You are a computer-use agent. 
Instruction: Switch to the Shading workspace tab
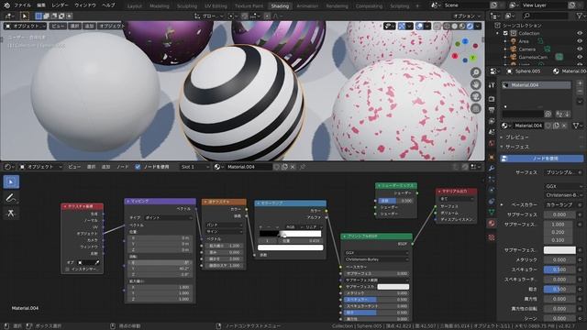(280, 6)
